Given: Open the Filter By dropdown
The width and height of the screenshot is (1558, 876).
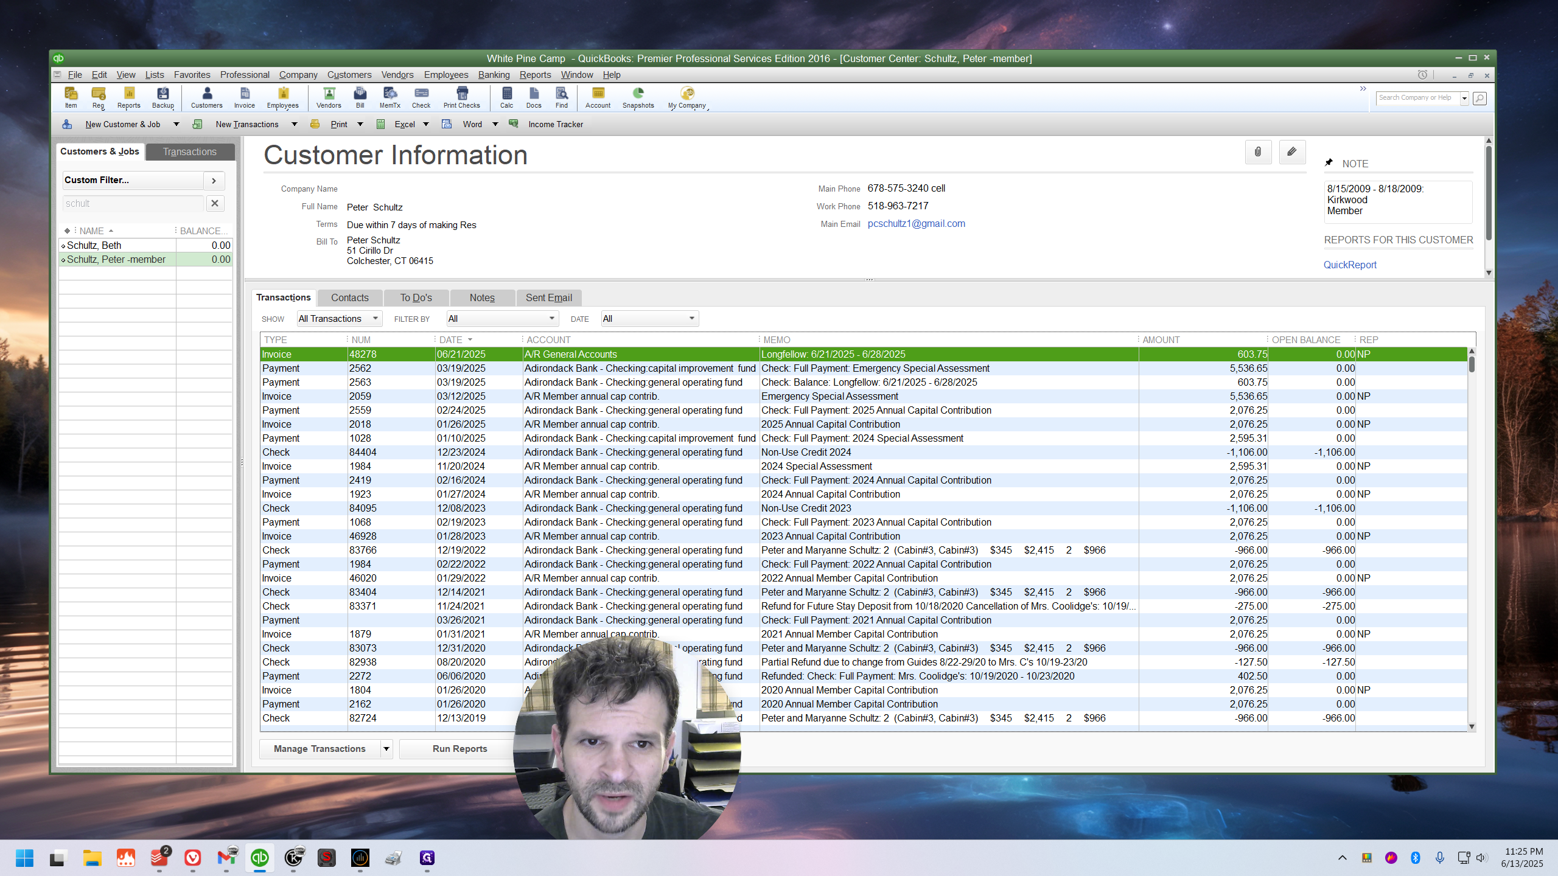Looking at the screenshot, I should [x=502, y=319].
